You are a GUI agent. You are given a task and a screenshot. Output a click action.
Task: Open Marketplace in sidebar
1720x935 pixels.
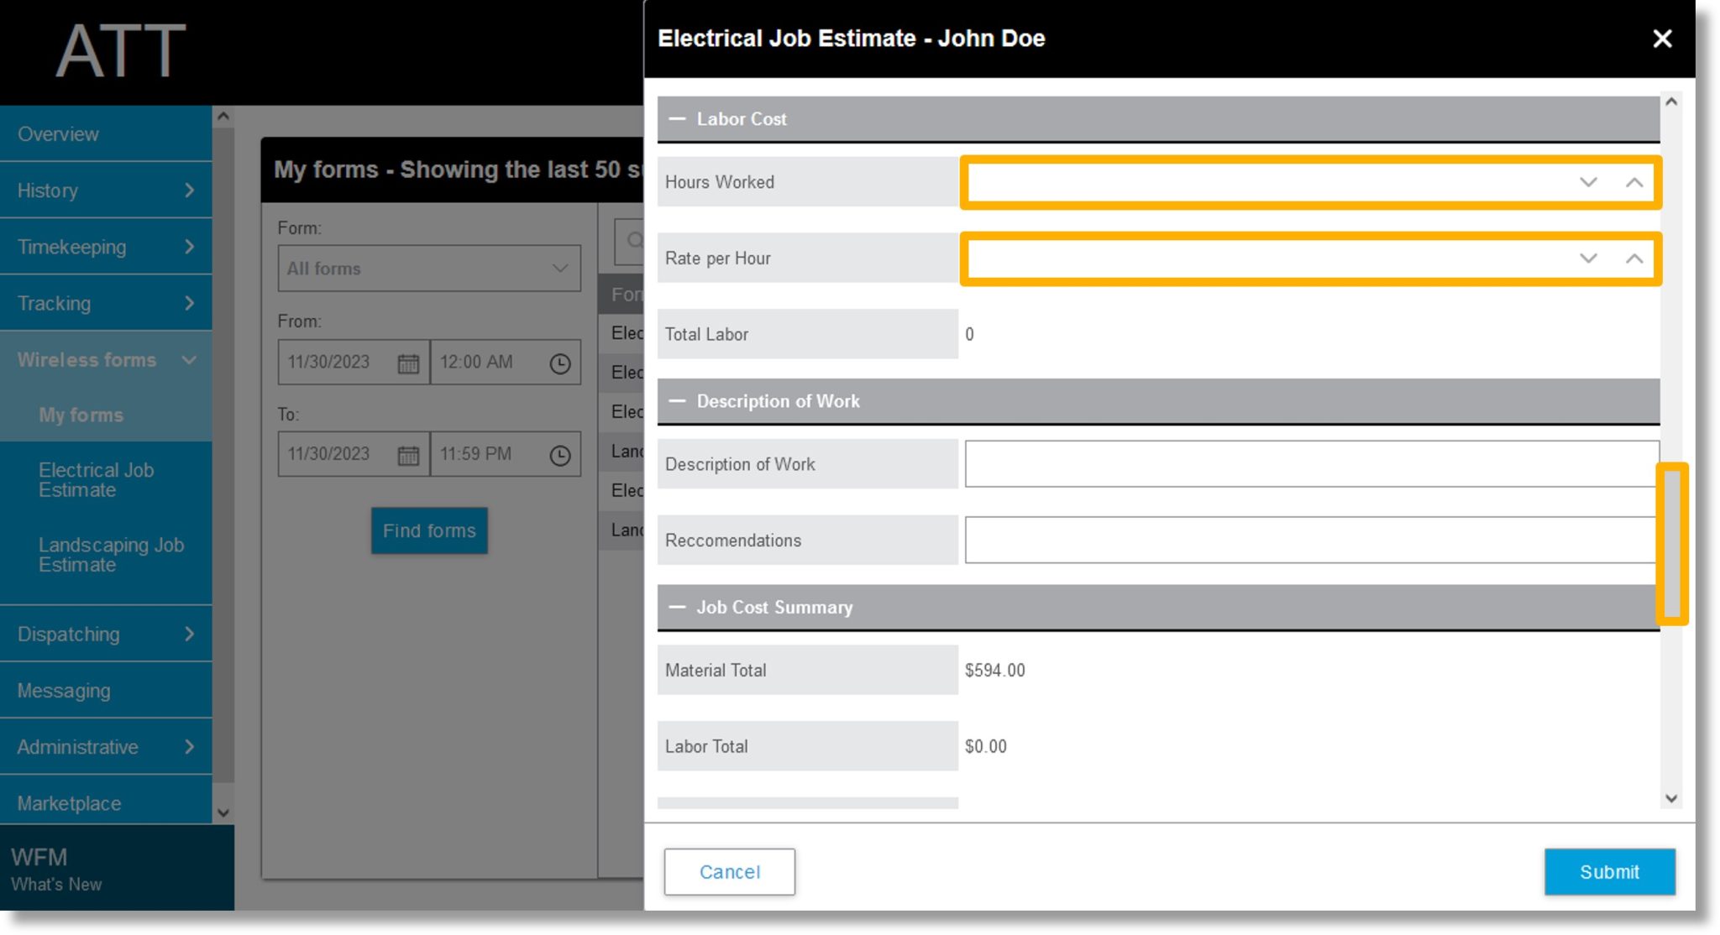coord(106,802)
